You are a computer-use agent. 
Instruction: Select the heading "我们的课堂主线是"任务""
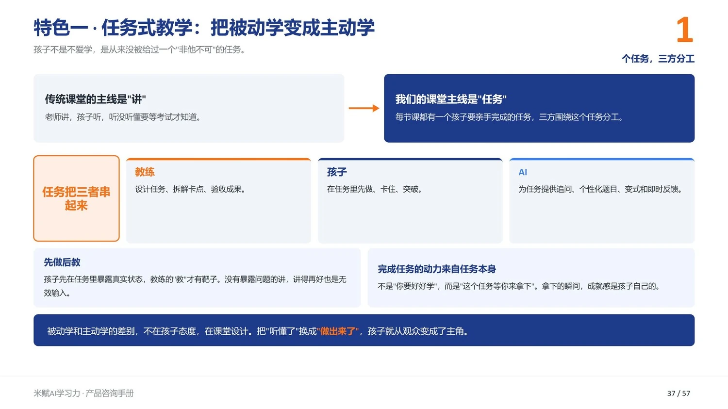click(x=451, y=99)
